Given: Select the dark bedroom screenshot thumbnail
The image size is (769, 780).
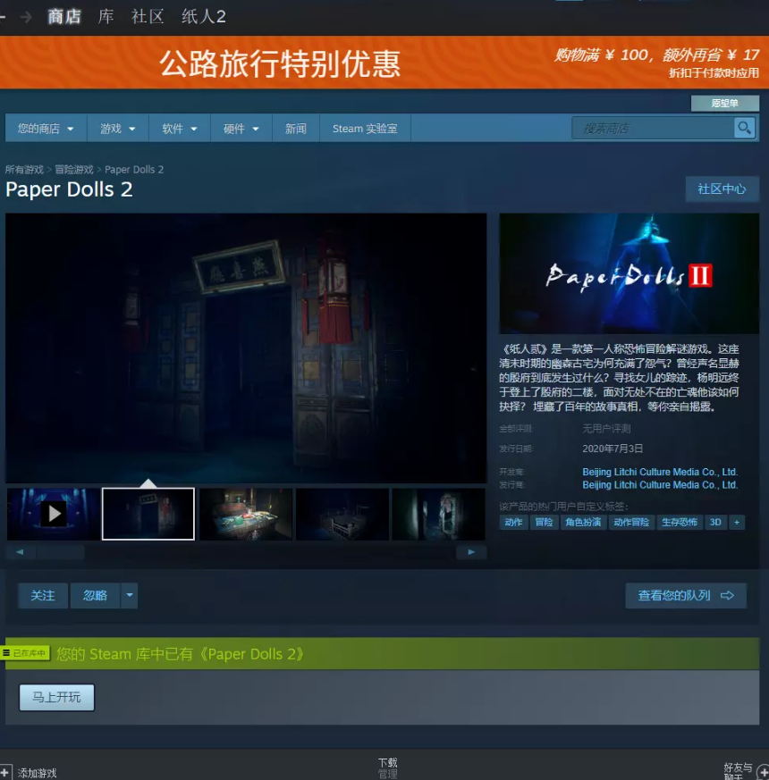Looking at the screenshot, I should coord(342,514).
